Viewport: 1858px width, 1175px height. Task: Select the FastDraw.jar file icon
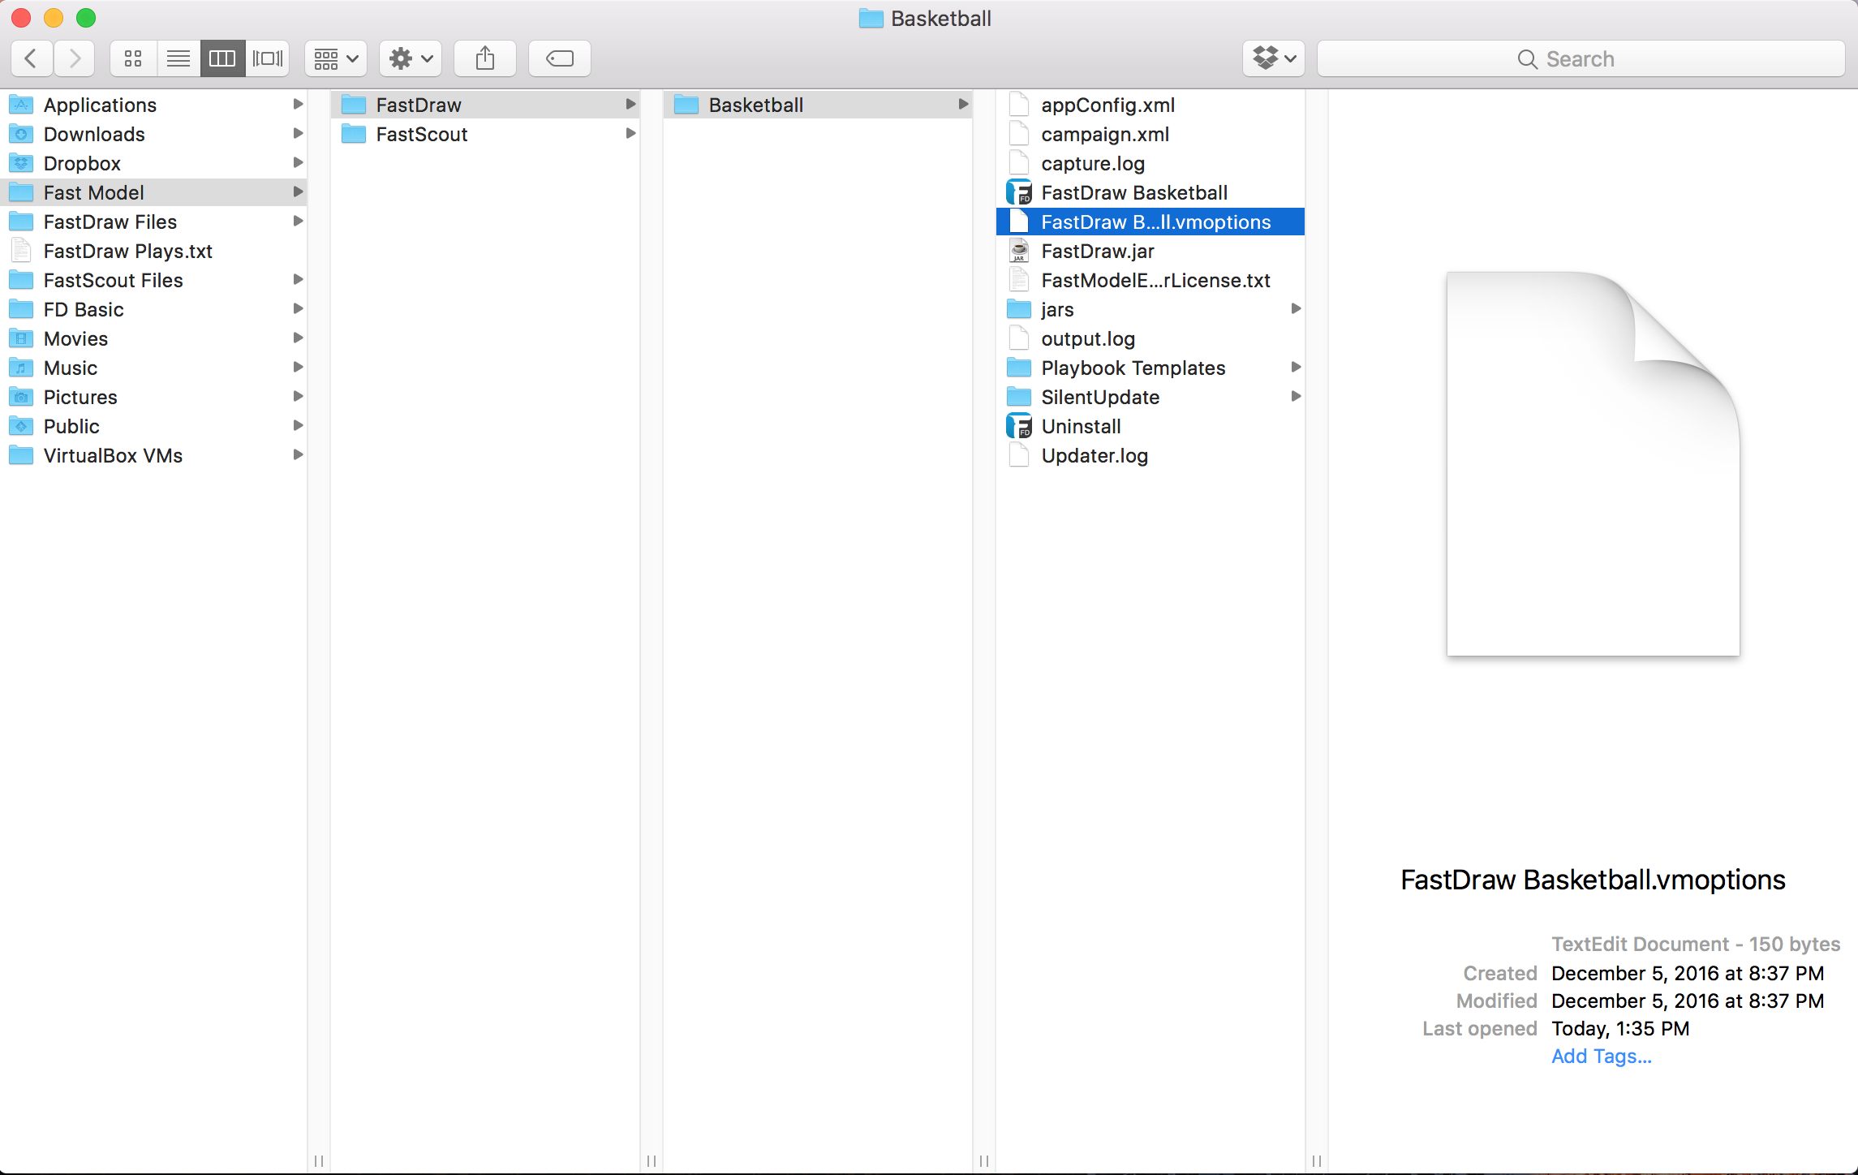[x=1019, y=251]
